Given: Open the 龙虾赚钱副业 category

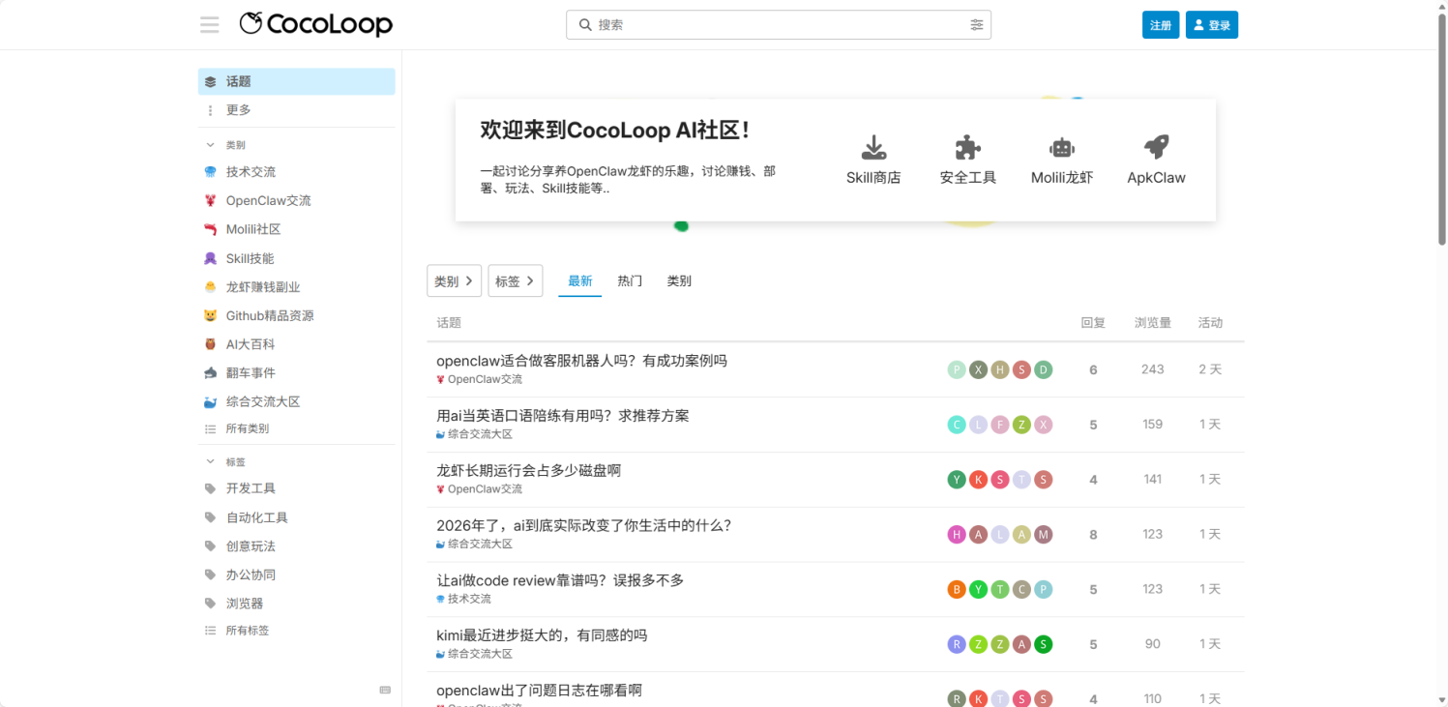Looking at the screenshot, I should pyautogui.click(x=296, y=287).
